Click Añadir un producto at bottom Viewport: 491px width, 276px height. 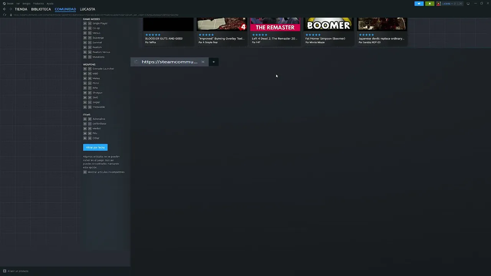click(x=16, y=271)
